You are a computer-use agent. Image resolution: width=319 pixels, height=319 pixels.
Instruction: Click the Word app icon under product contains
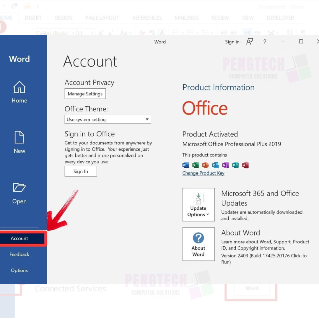[x=185, y=165]
